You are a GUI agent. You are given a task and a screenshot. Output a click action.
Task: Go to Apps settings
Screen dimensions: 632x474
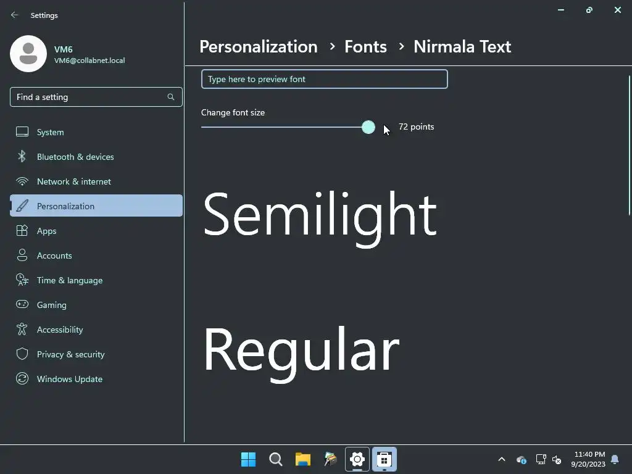47,231
